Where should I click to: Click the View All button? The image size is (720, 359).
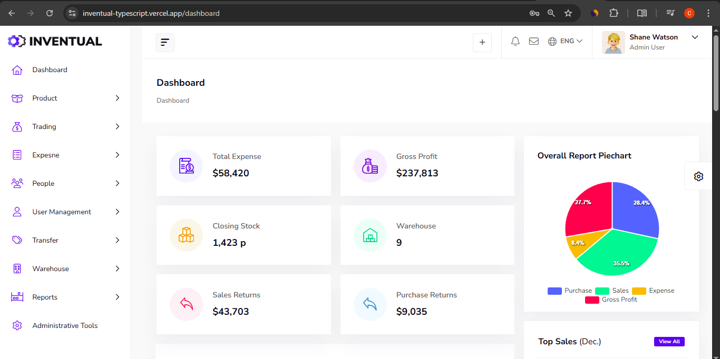click(669, 342)
